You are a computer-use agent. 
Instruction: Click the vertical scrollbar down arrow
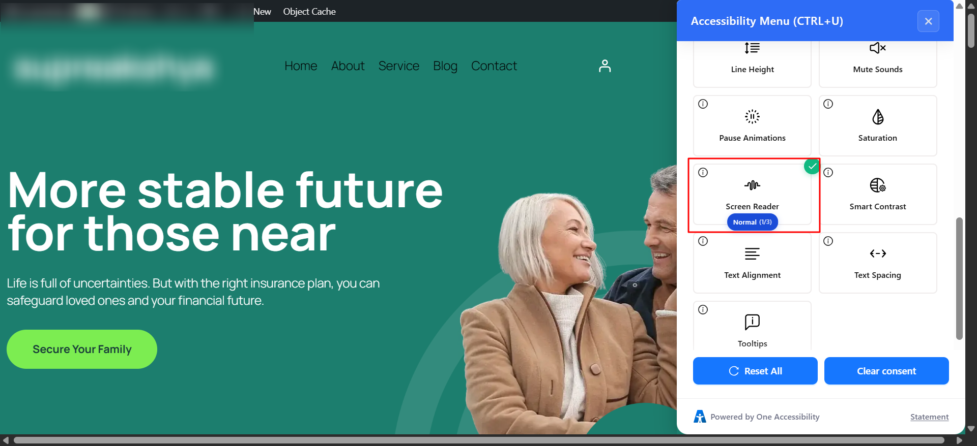tap(971, 429)
